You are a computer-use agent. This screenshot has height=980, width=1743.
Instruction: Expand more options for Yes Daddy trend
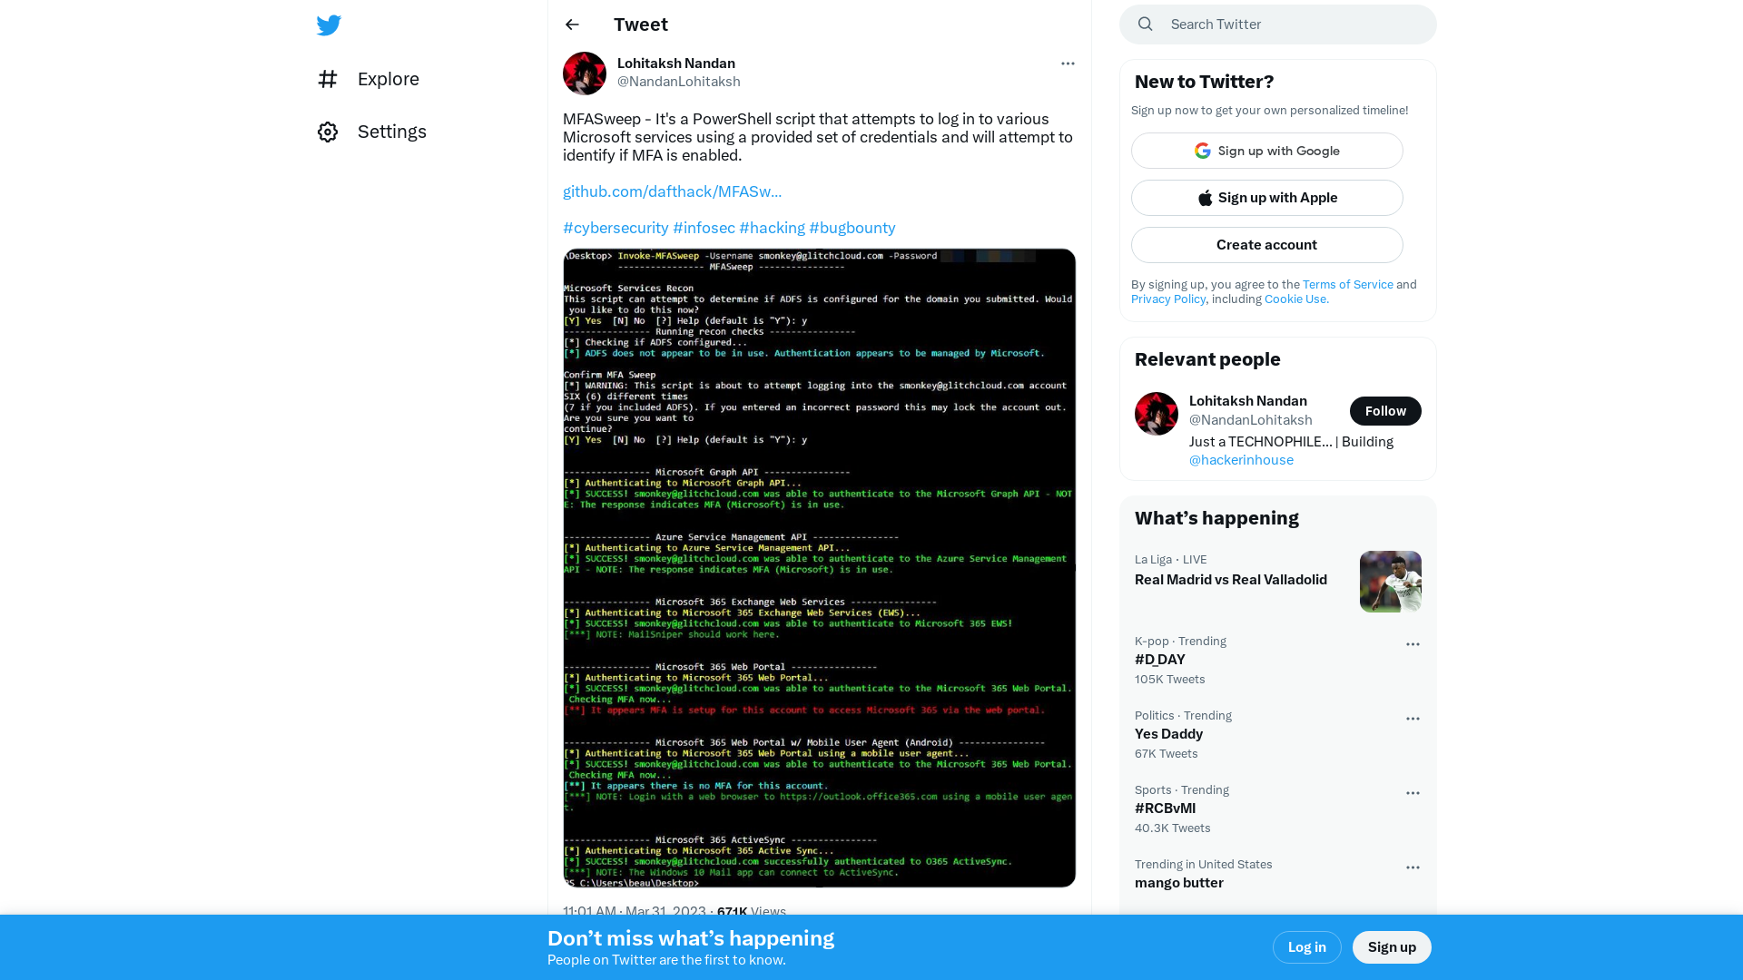click(1413, 718)
